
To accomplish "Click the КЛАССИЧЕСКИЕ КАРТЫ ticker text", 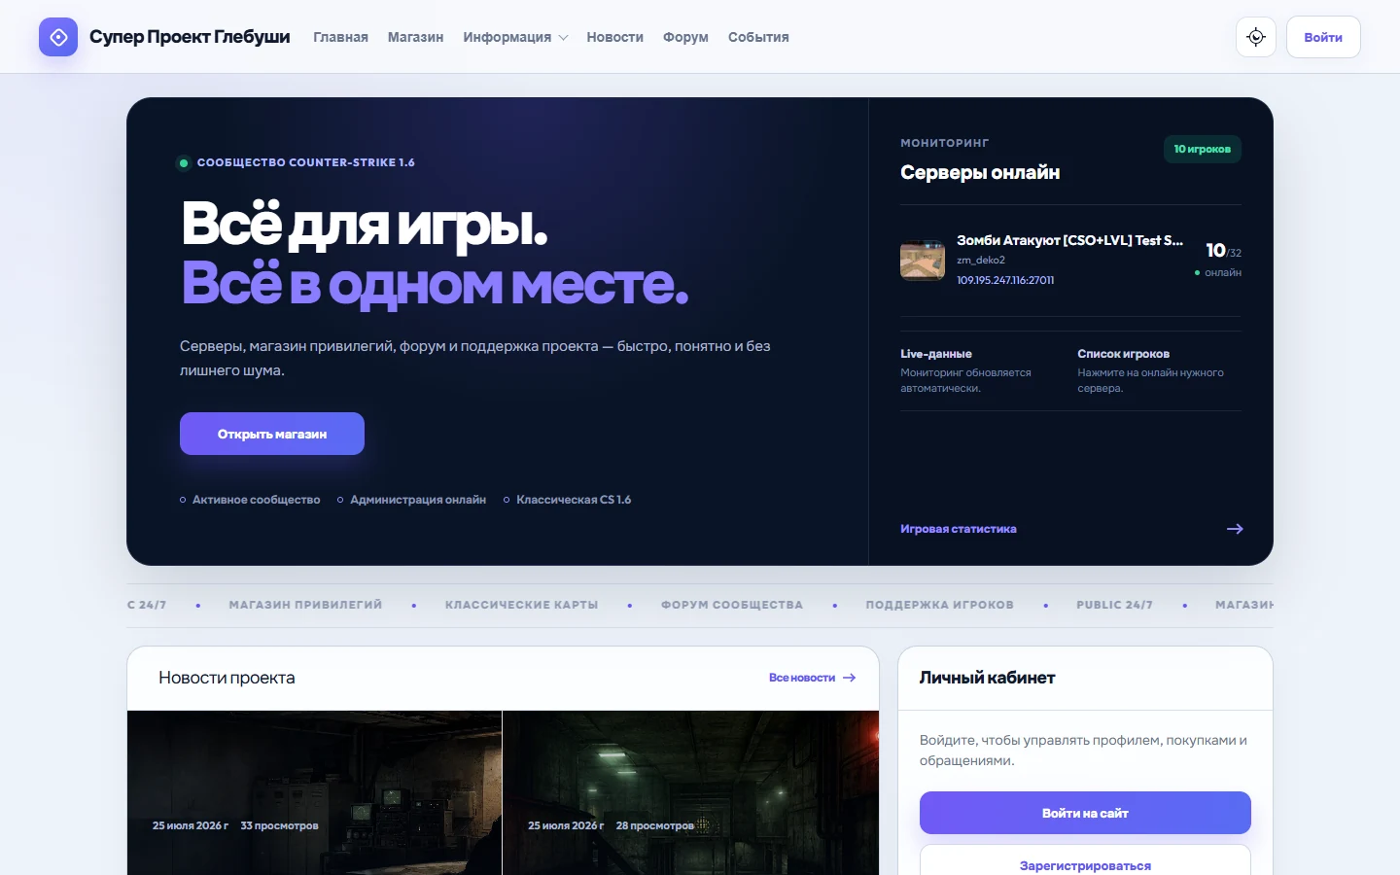I will (521, 605).
